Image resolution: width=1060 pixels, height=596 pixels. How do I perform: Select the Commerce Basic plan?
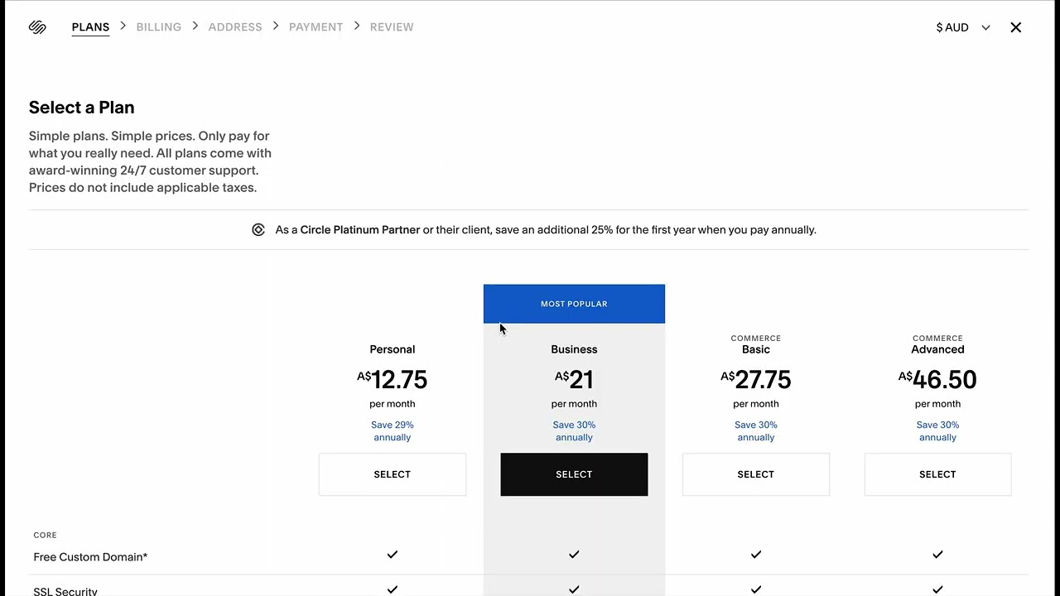coord(756,474)
